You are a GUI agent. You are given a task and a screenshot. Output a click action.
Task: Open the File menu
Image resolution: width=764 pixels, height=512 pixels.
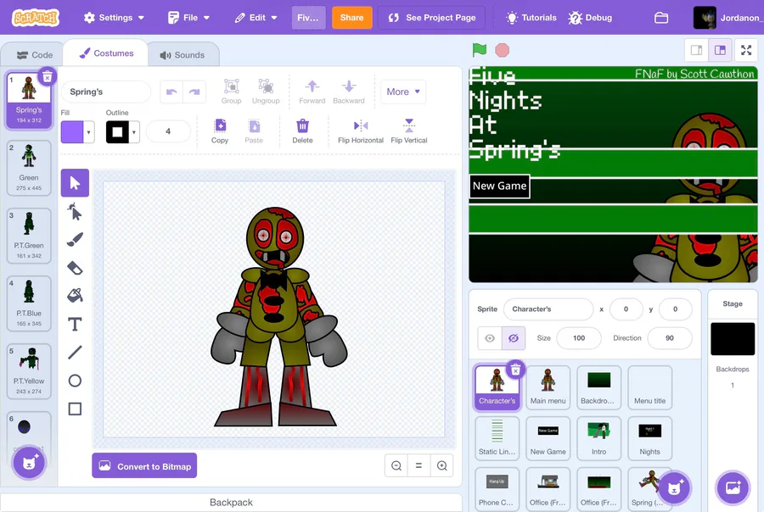tap(188, 18)
